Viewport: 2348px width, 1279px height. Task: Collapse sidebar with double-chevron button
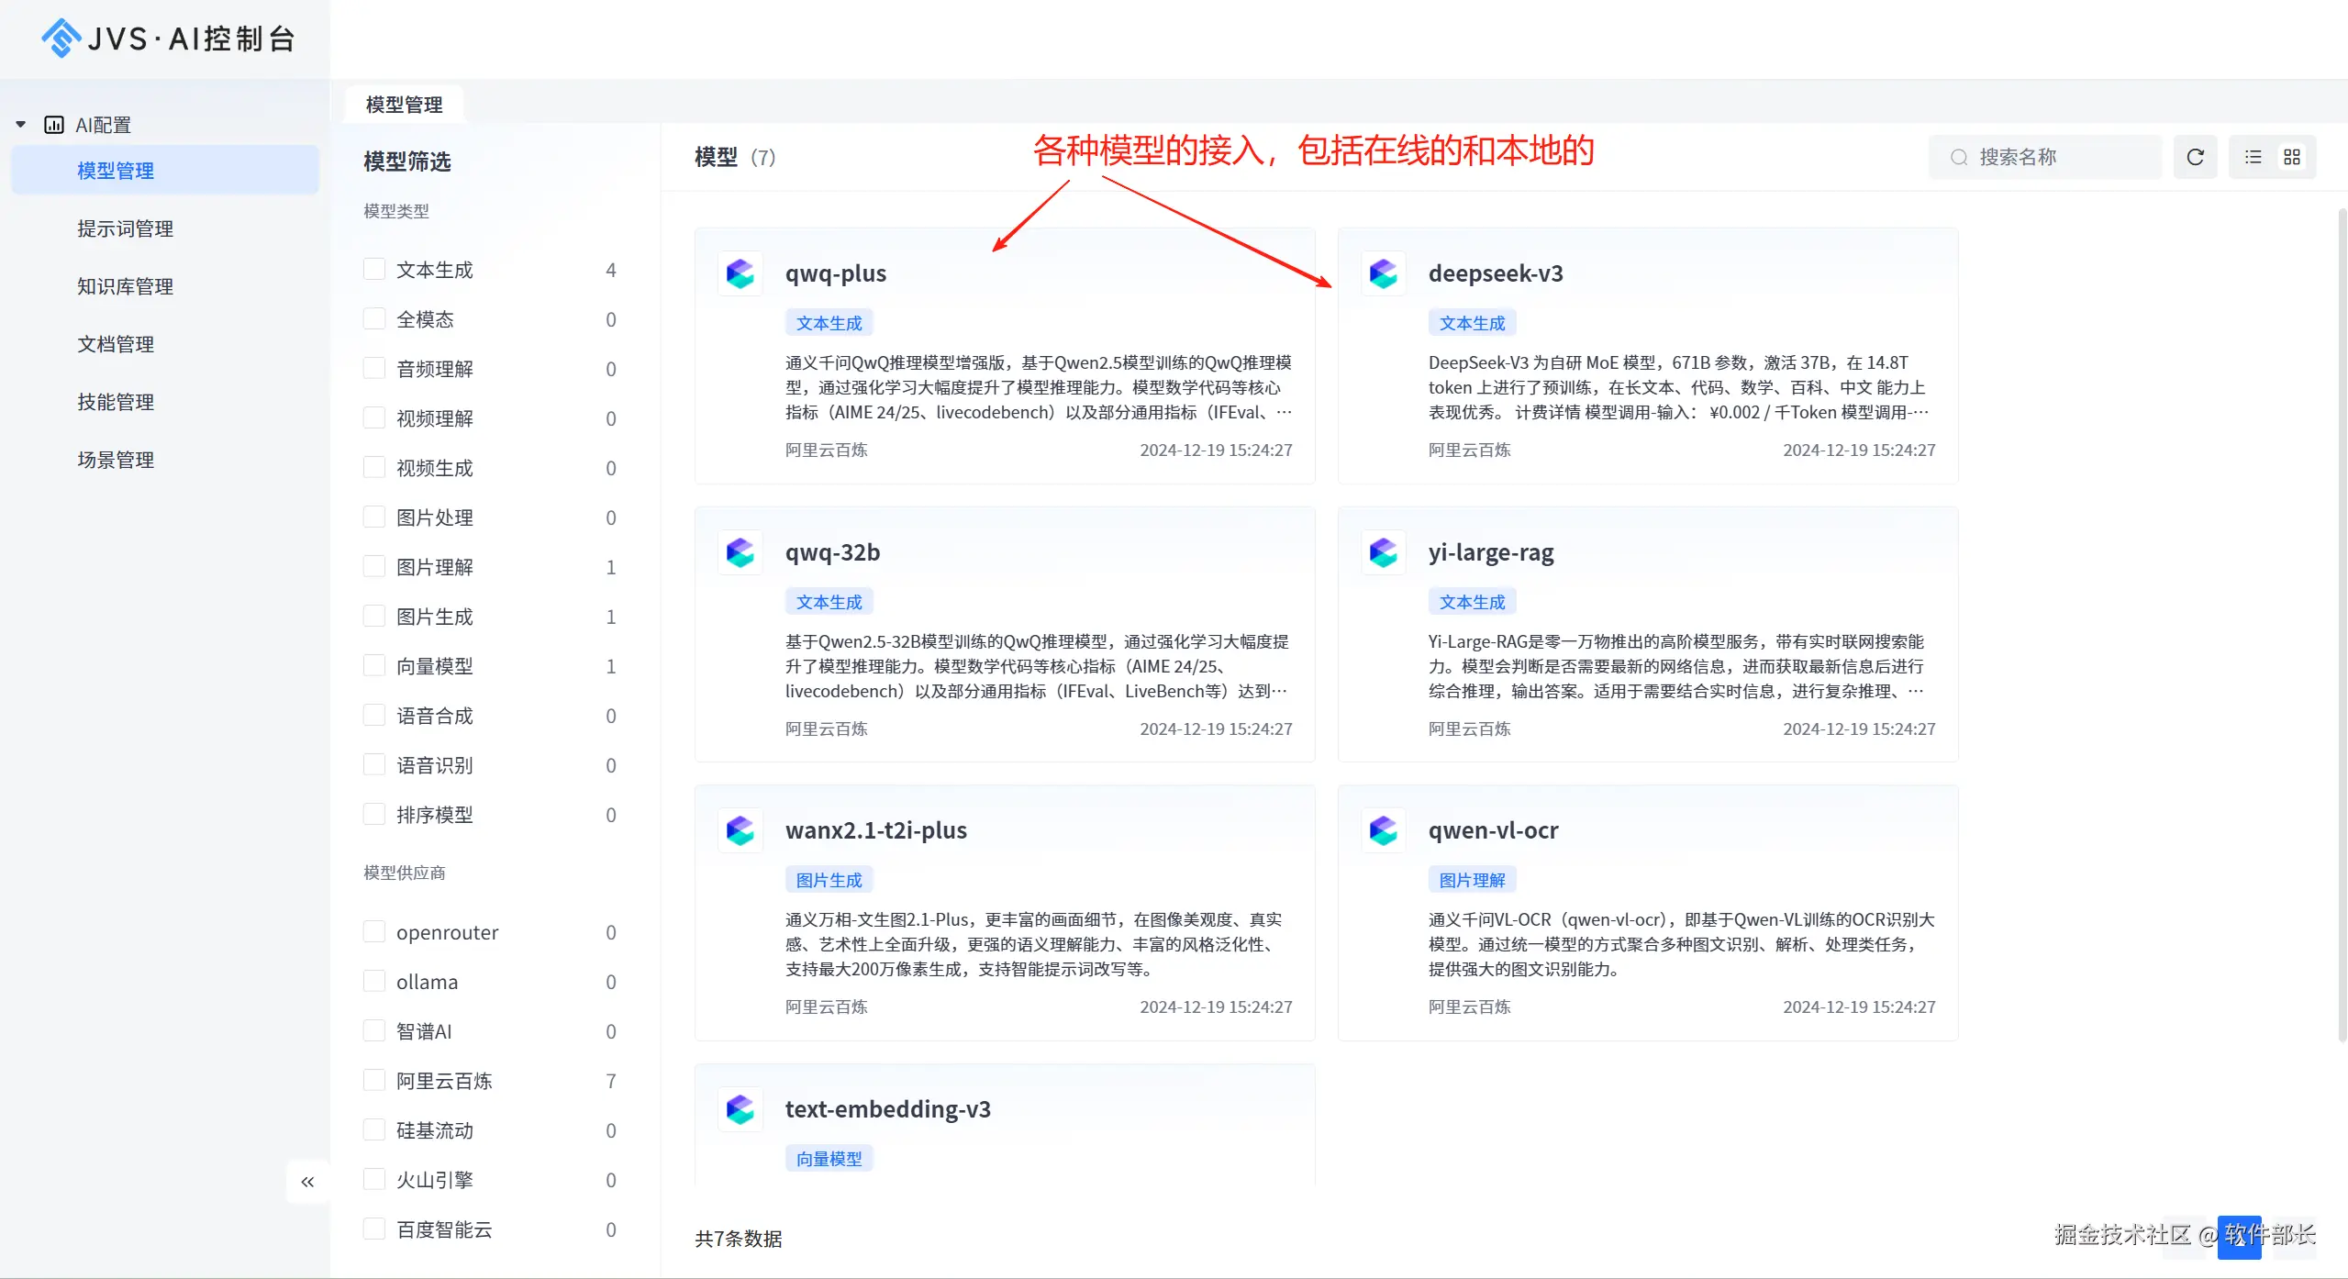(x=307, y=1182)
